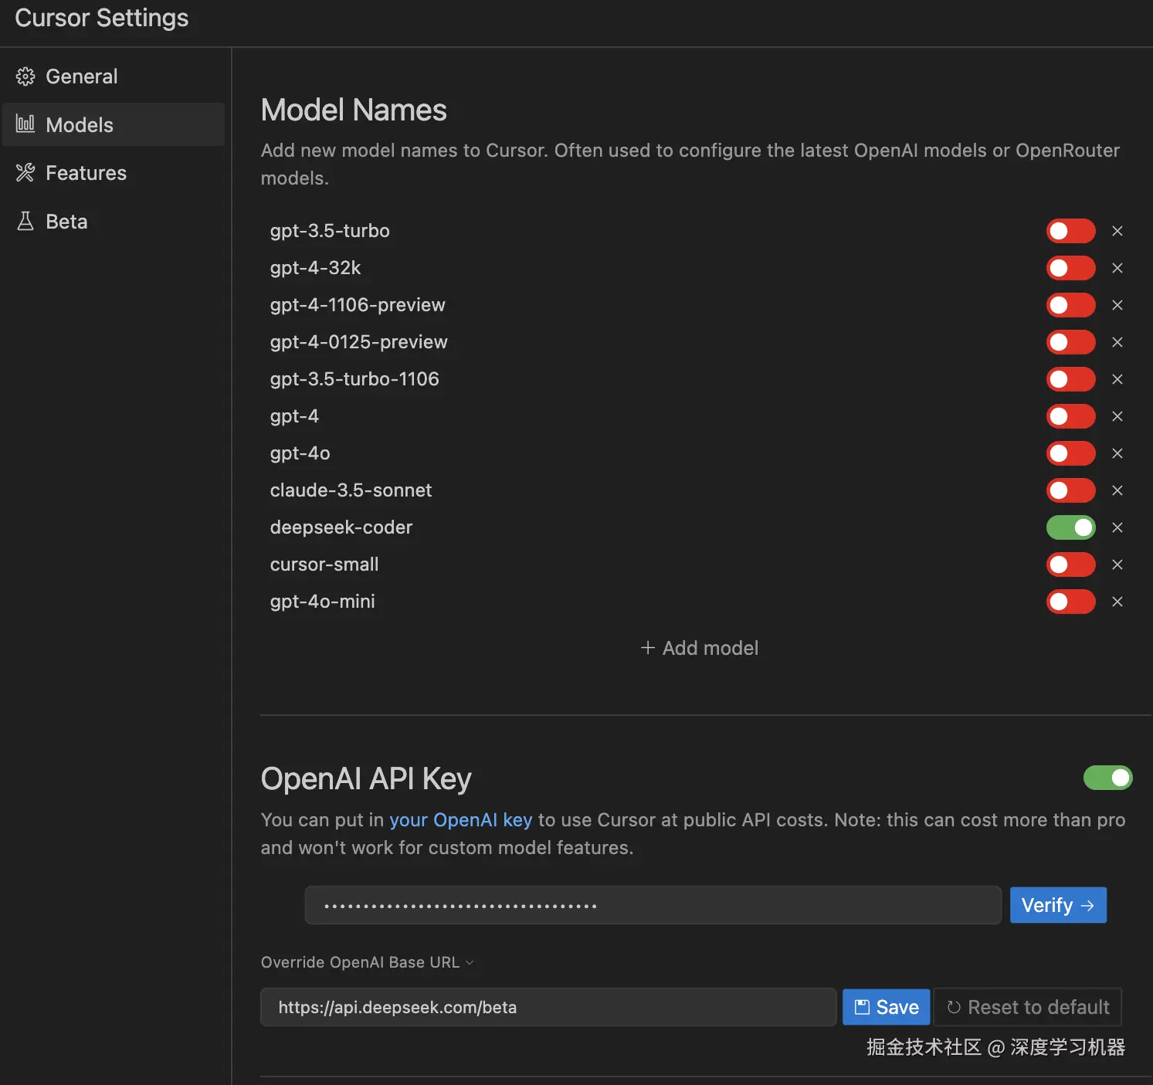Open the 'your OpenAI key' link
The width and height of the screenshot is (1153, 1085).
click(x=460, y=819)
